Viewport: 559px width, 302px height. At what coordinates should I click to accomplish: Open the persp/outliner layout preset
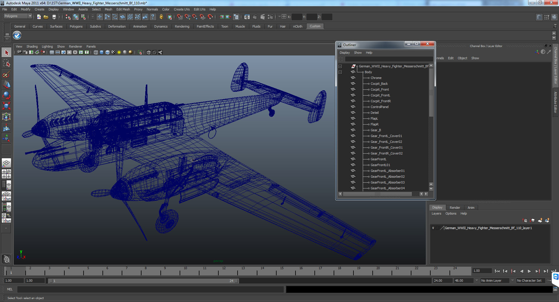point(6,185)
